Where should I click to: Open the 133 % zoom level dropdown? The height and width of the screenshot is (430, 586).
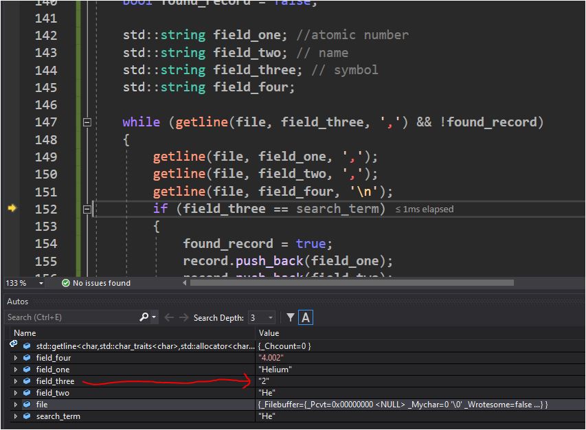[x=41, y=283]
